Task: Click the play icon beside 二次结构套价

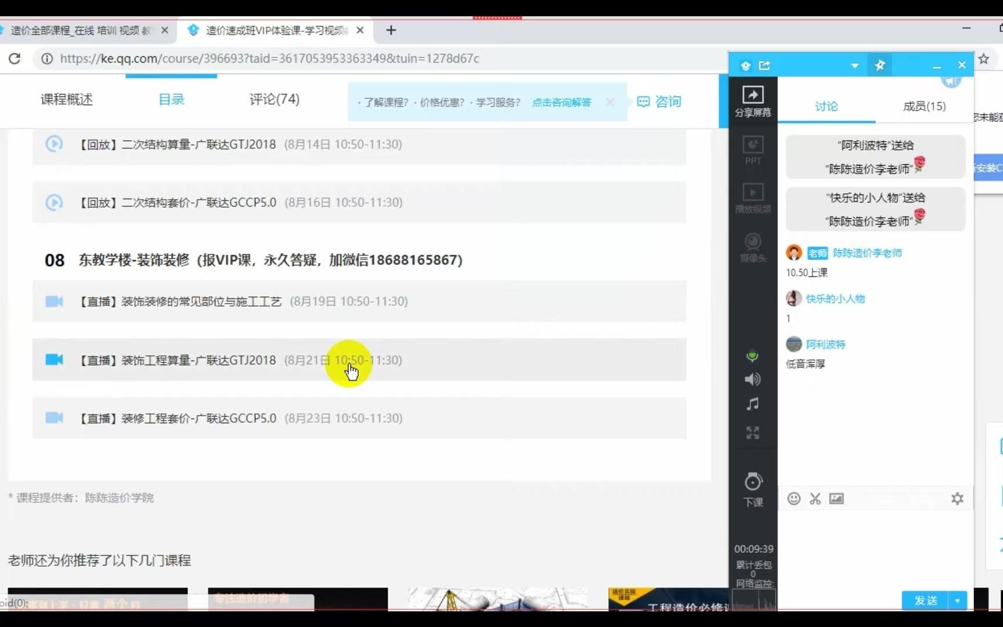Action: [54, 202]
